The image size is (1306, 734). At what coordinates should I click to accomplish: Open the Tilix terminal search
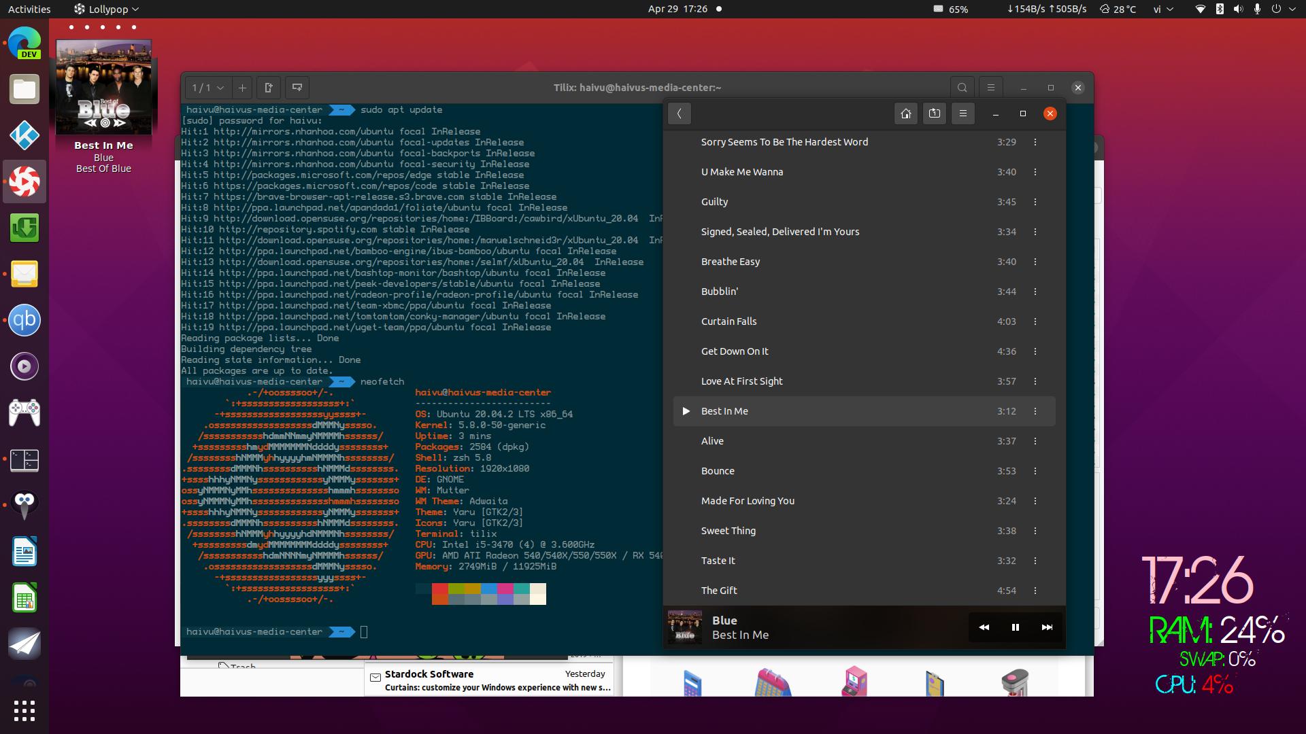click(x=962, y=88)
